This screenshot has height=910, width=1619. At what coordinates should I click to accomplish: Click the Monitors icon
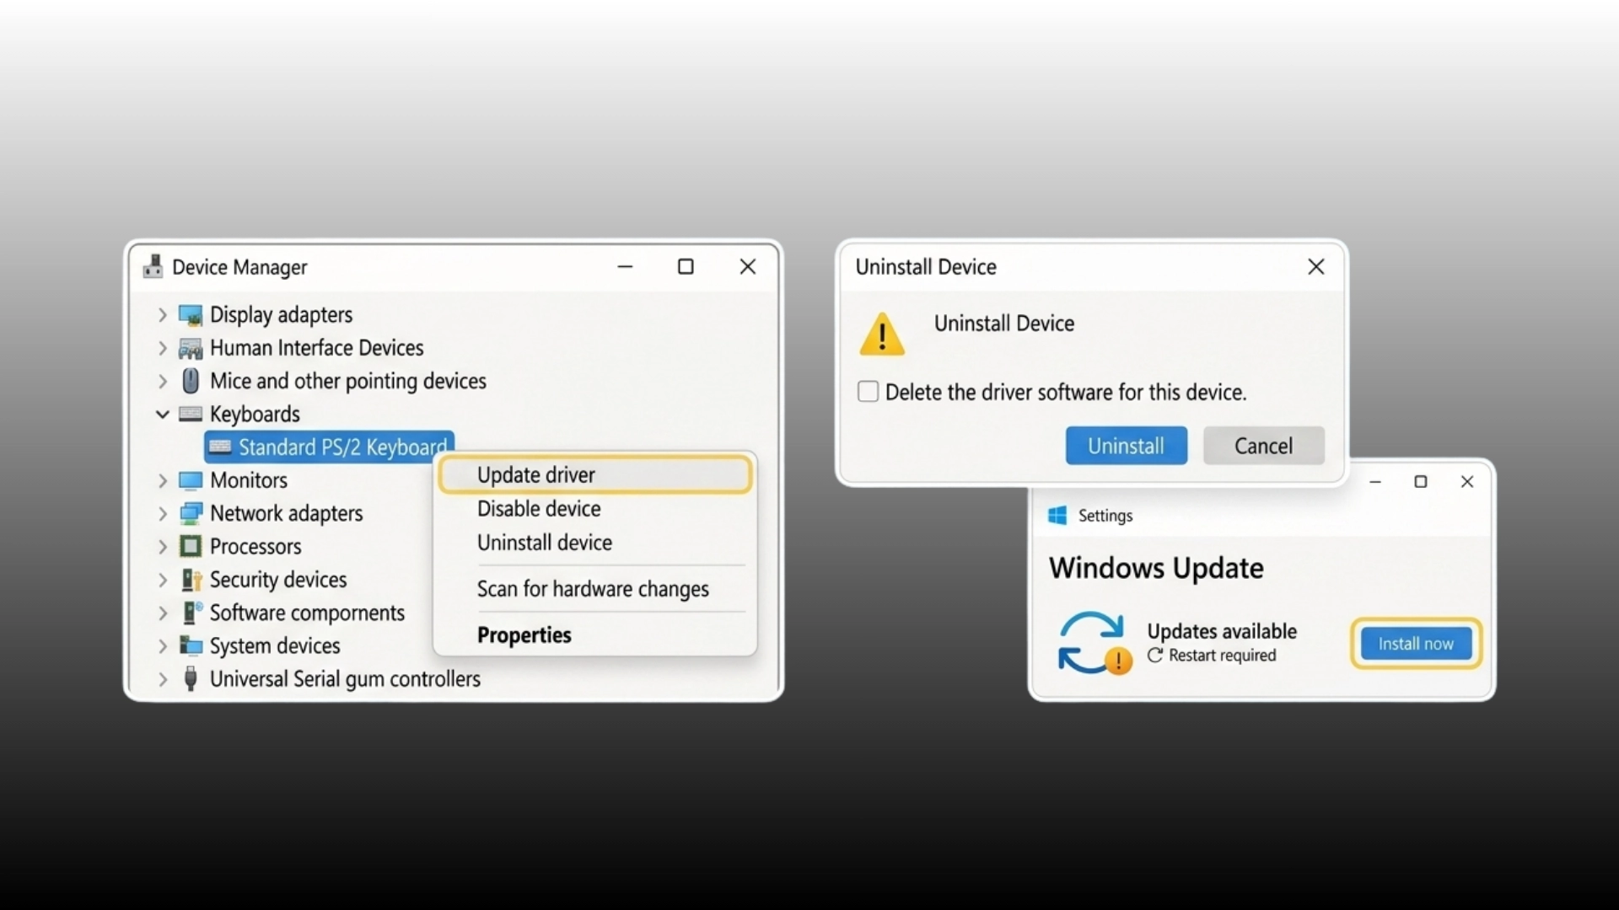[x=191, y=480]
